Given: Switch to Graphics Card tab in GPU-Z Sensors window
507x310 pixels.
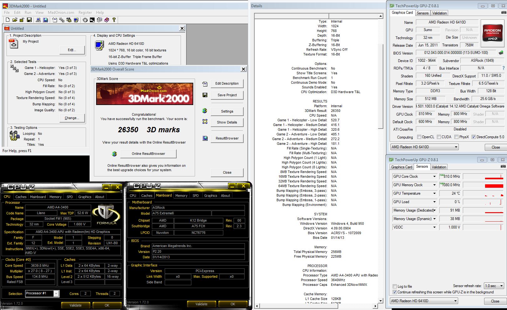Looking at the screenshot, I should click(402, 167).
